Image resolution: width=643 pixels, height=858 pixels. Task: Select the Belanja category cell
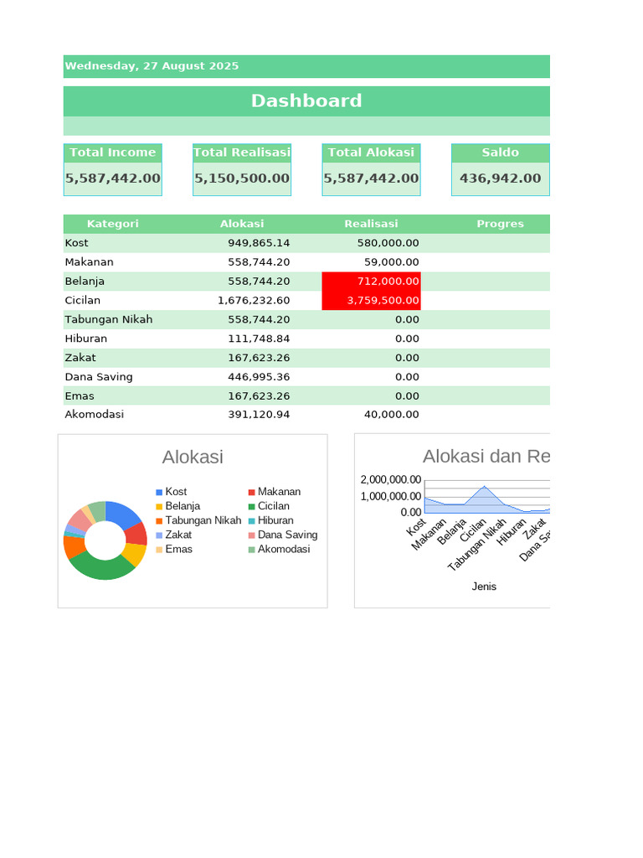point(113,282)
